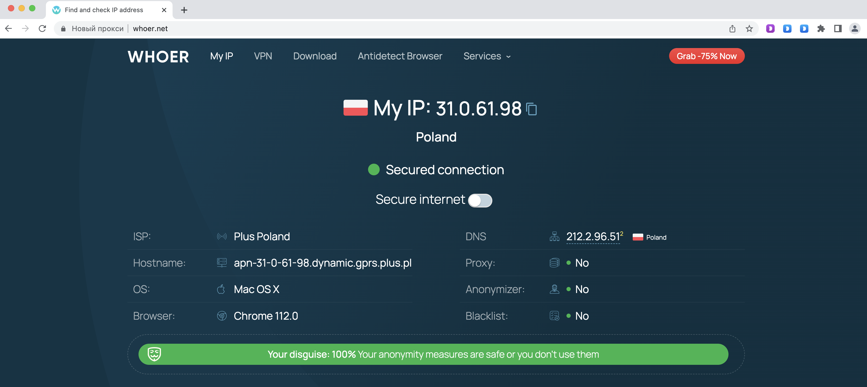
Task: Close the Find and check IP address tab
Action: tap(164, 10)
